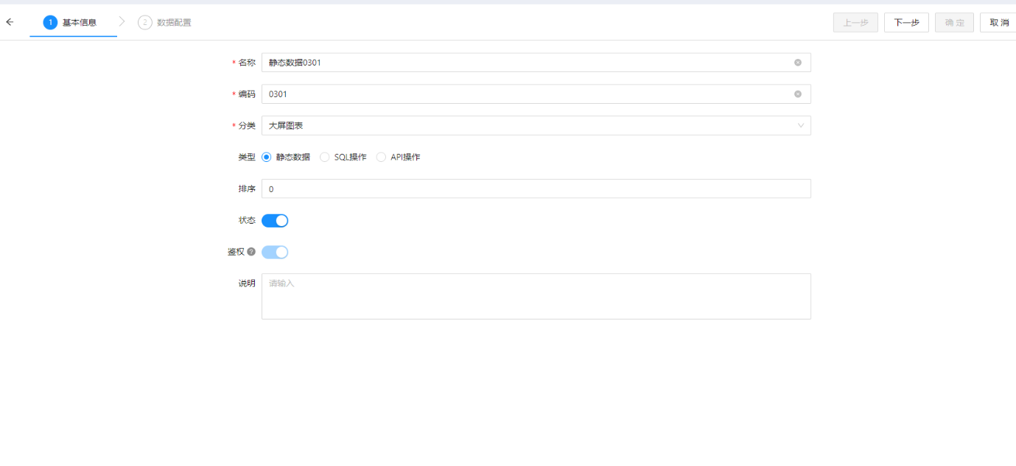Clear the 编码 field with its X icon

(798, 94)
